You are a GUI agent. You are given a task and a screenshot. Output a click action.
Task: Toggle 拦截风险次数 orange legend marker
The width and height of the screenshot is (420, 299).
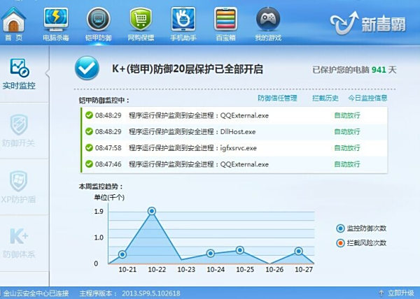tap(340, 243)
